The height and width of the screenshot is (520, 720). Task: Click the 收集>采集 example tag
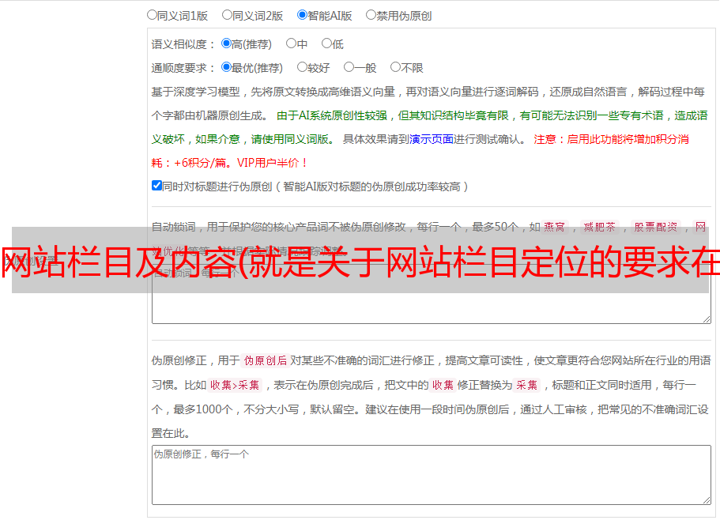pos(235,385)
